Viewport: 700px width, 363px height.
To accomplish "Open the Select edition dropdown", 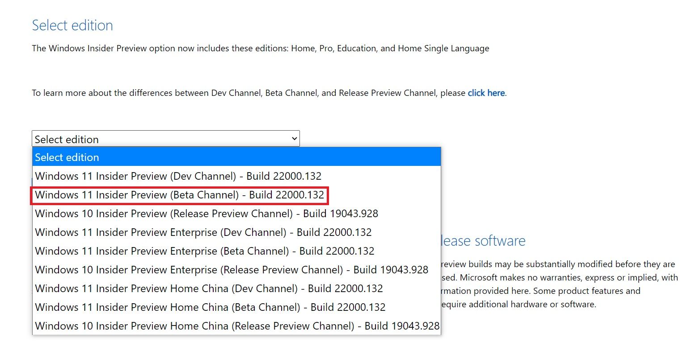I will tap(165, 139).
